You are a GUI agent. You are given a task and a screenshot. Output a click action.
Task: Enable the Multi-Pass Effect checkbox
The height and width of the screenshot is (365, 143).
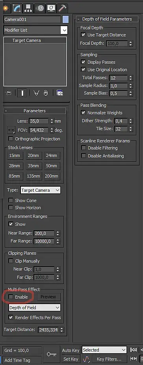11,297
